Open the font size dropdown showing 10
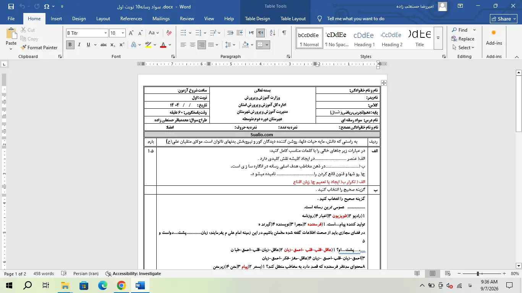Screen dimensions: 522x293 123,33
